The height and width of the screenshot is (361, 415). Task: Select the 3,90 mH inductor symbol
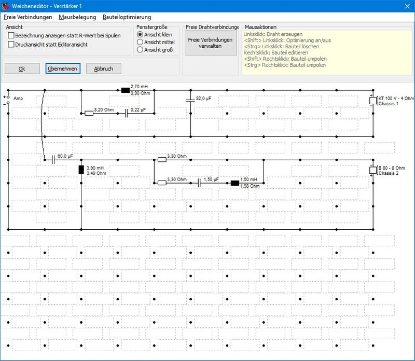(81, 170)
